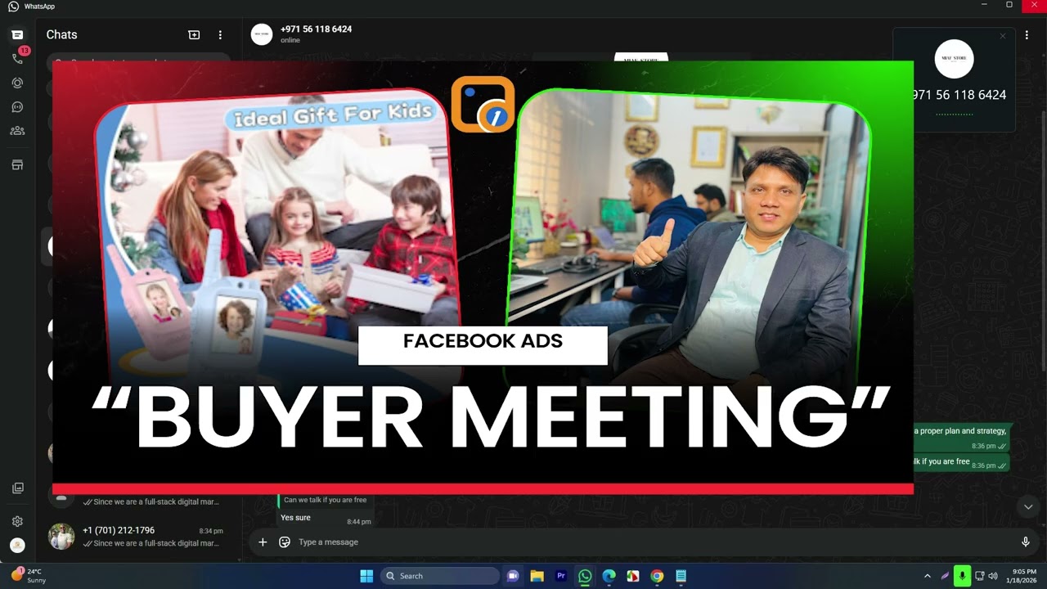This screenshot has width=1047, height=589.
Task: Open the contact avatar in the popup card
Action: (954, 59)
